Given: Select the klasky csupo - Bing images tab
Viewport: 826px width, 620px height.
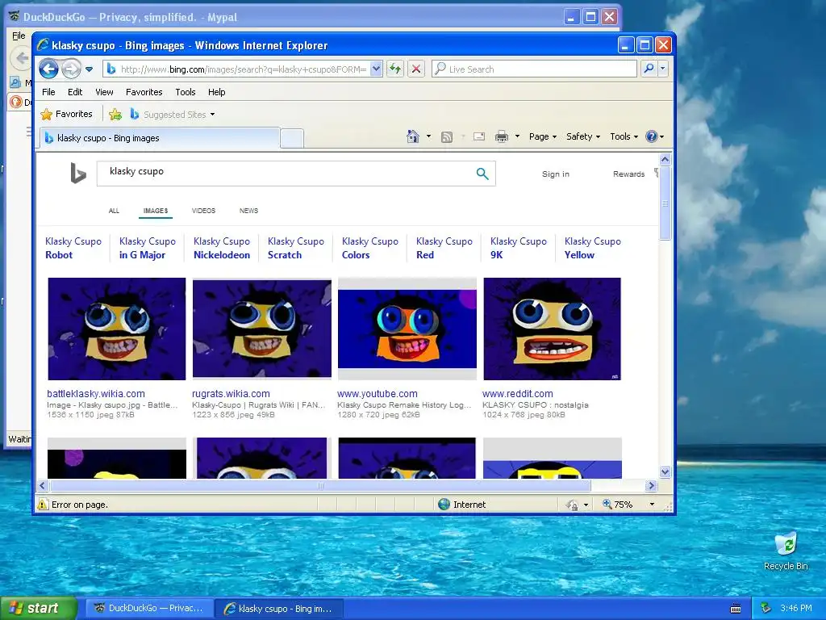Looking at the screenshot, I should tap(160, 138).
